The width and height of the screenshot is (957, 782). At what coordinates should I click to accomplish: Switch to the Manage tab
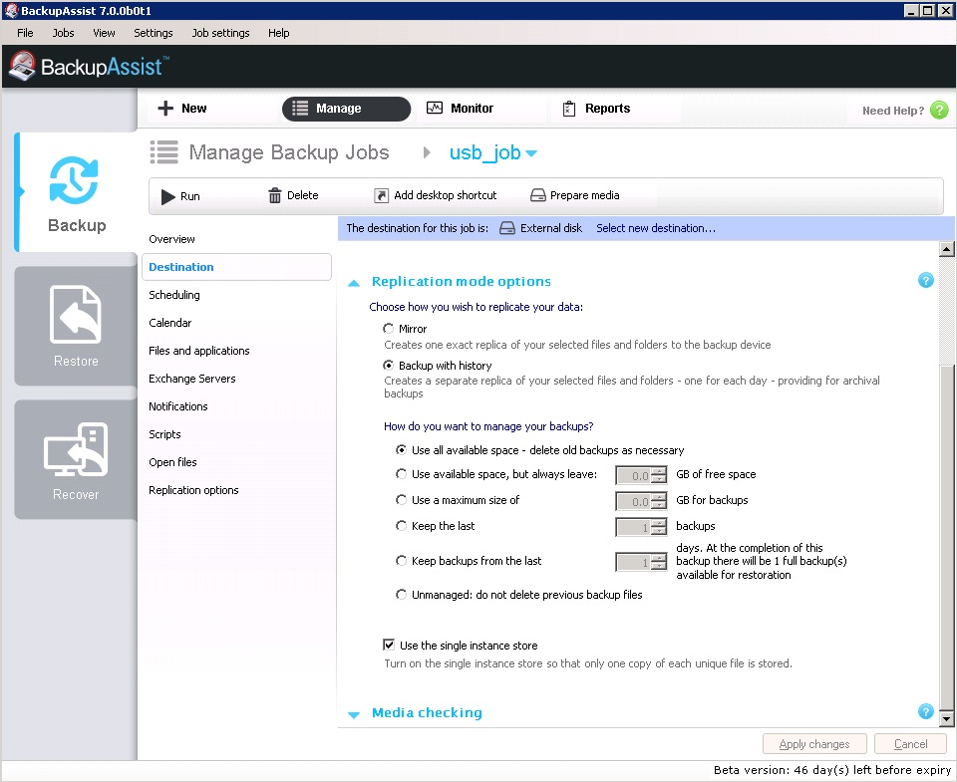coord(346,109)
